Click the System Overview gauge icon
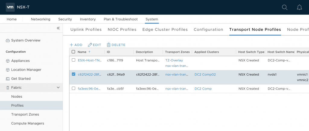This screenshot has height=131, width=309. pos(8,40)
